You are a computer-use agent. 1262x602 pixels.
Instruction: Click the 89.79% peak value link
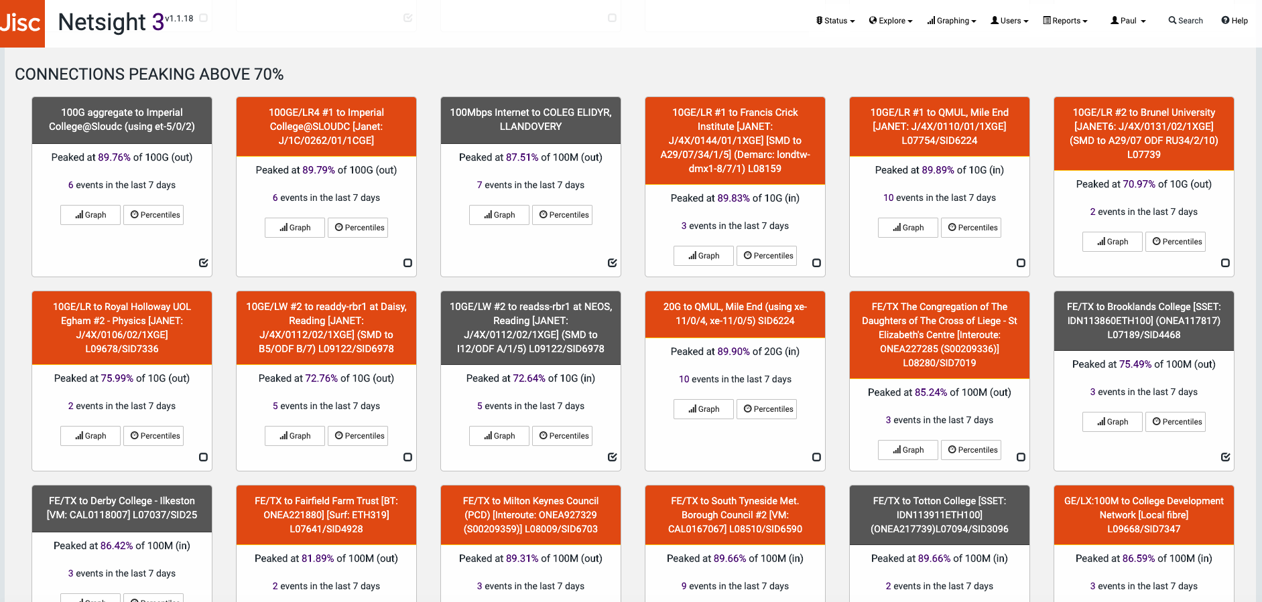click(x=318, y=170)
